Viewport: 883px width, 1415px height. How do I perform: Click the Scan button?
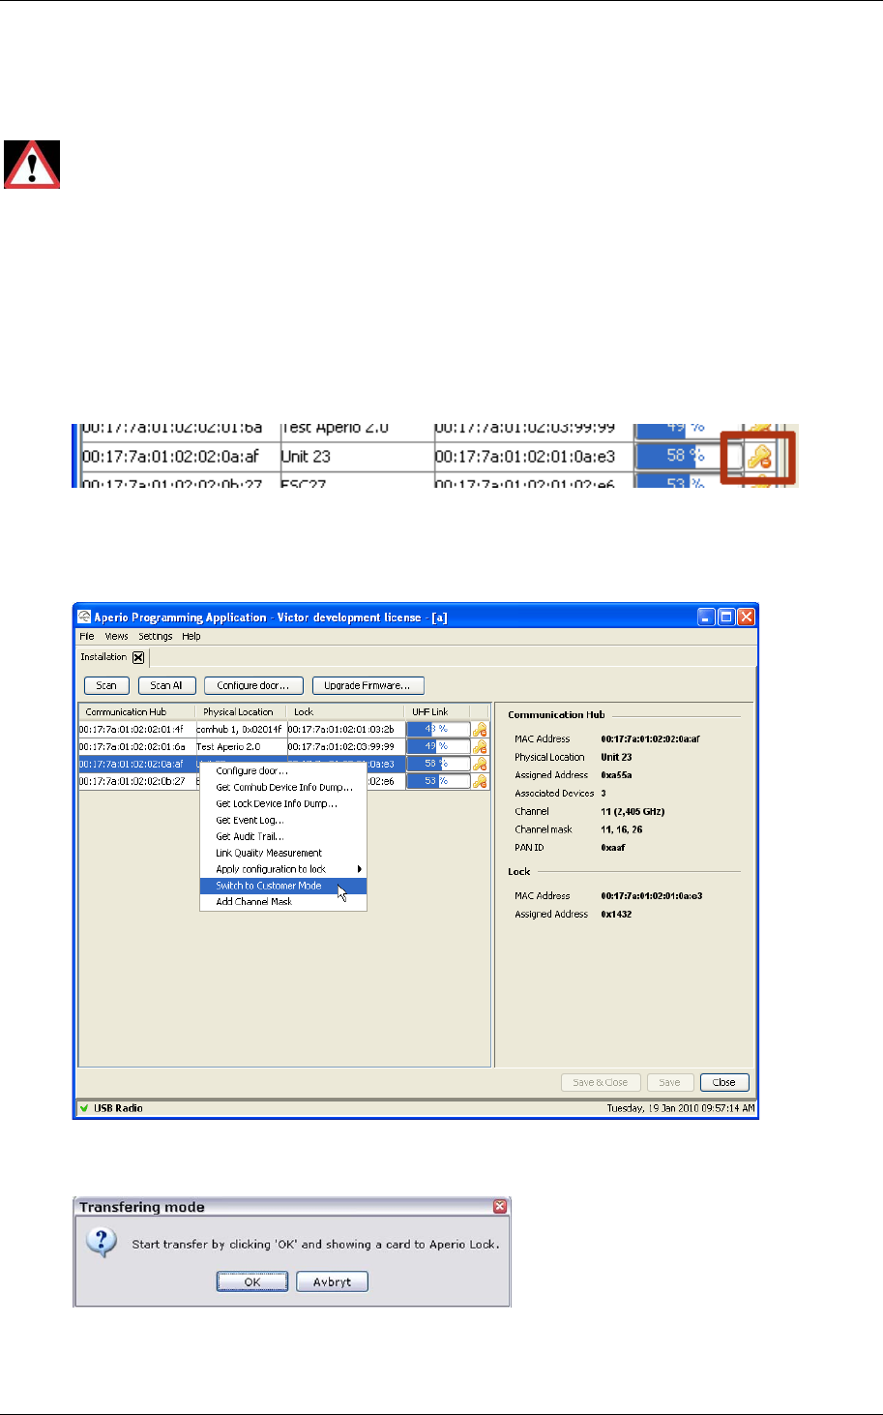(x=106, y=685)
